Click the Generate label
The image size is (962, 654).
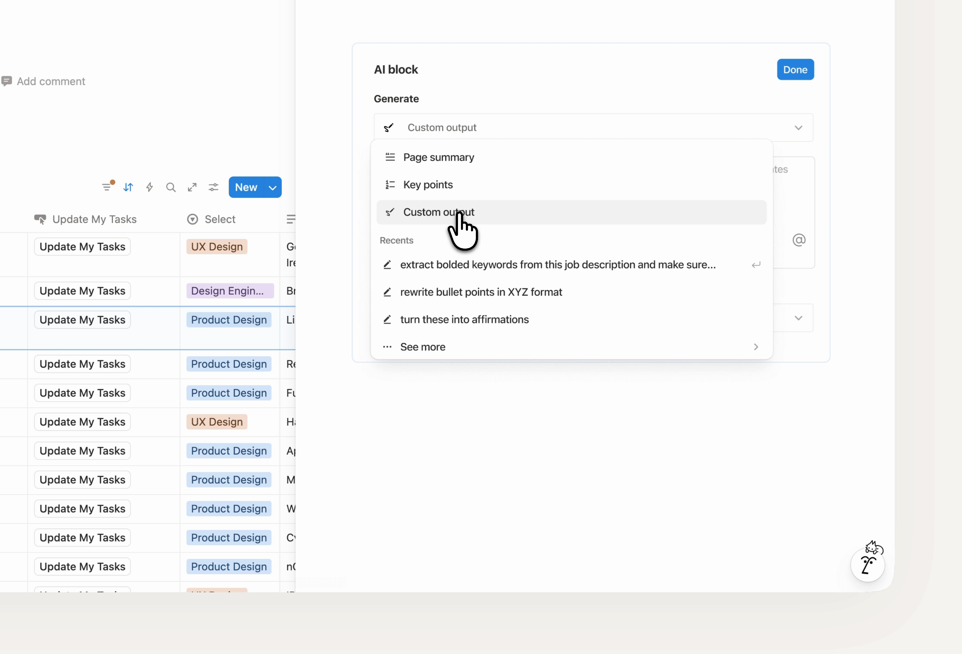coord(396,98)
